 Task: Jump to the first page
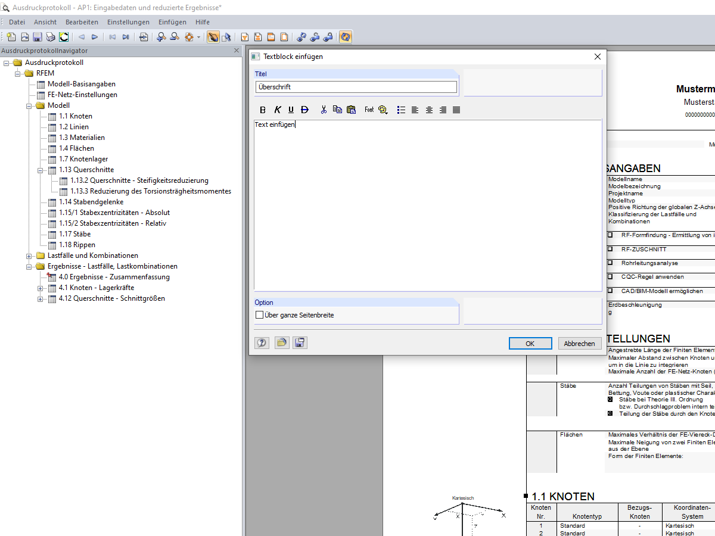tap(113, 37)
